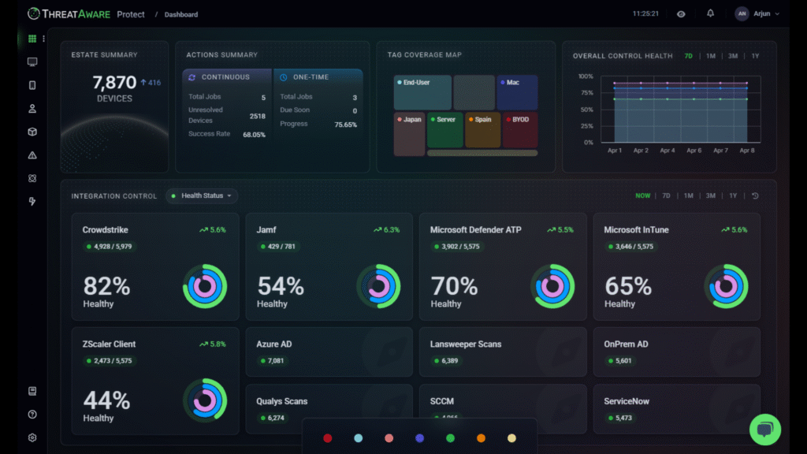Toggle the eye visibility icon in header

pos(681,14)
